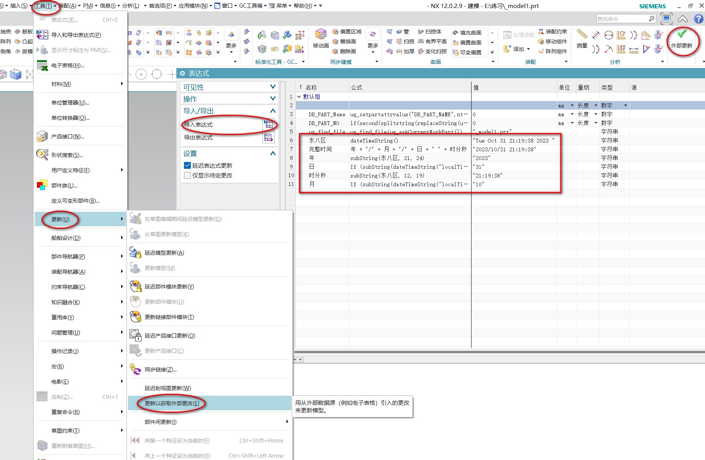Collapse the ribbon with the up chevron

click(x=683, y=19)
